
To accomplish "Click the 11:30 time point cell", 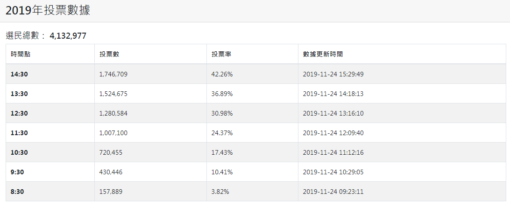I will coord(19,133).
